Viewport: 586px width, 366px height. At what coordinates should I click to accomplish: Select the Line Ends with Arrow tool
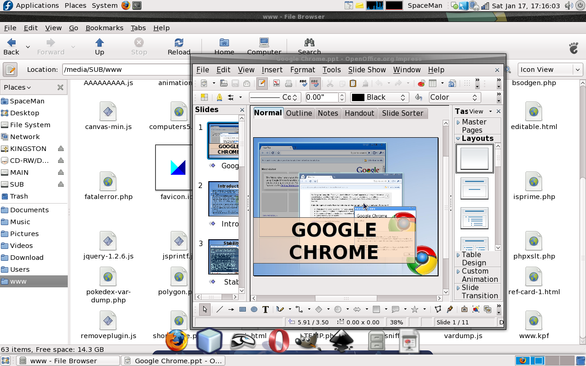click(x=231, y=309)
